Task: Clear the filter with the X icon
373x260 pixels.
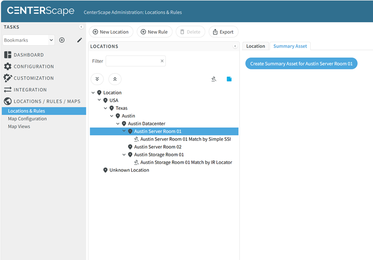Action: coord(162,61)
